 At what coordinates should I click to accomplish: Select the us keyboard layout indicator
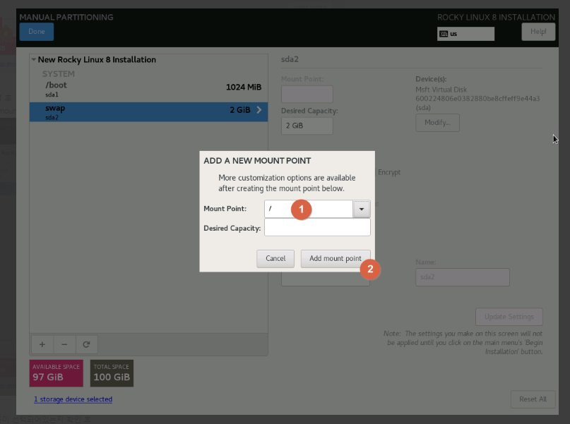(465, 34)
